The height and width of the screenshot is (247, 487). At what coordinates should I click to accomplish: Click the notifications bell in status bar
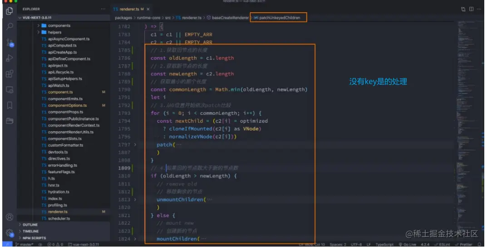click(480, 245)
